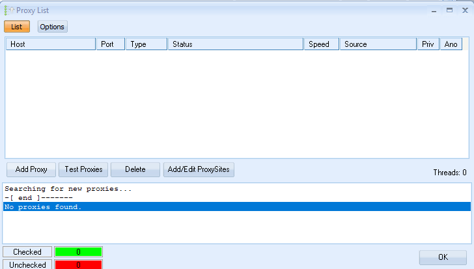Close the Proxy List window

(x=466, y=10)
